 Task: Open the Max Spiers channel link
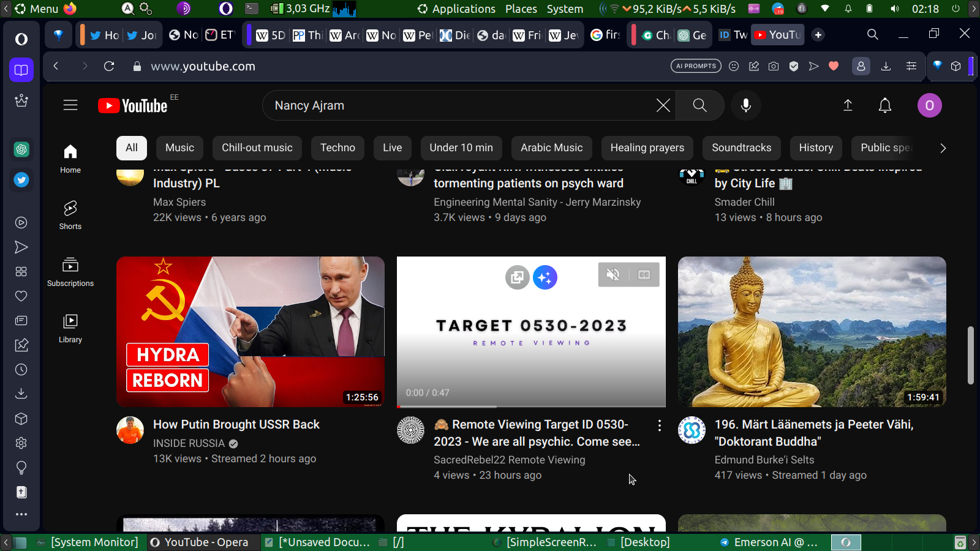179,202
